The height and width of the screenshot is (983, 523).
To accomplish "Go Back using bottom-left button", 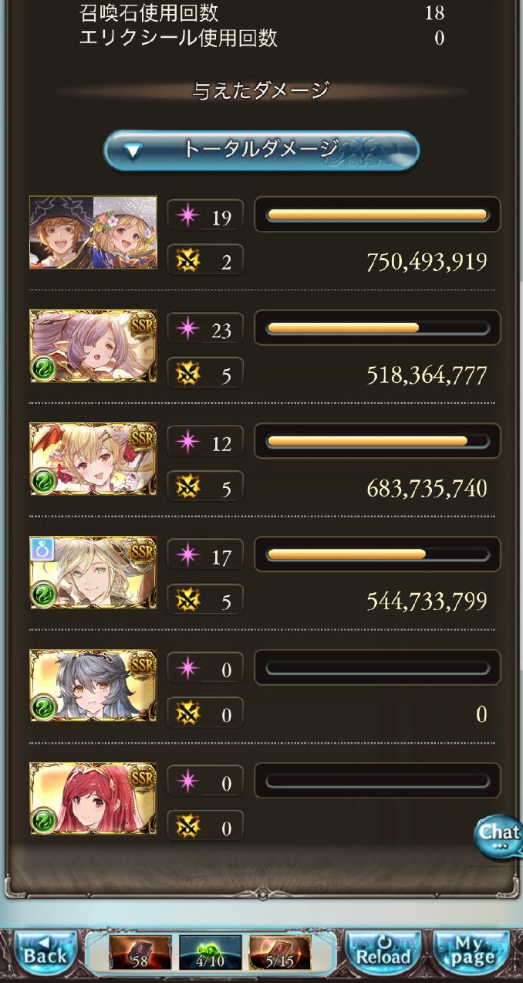I will [x=46, y=955].
